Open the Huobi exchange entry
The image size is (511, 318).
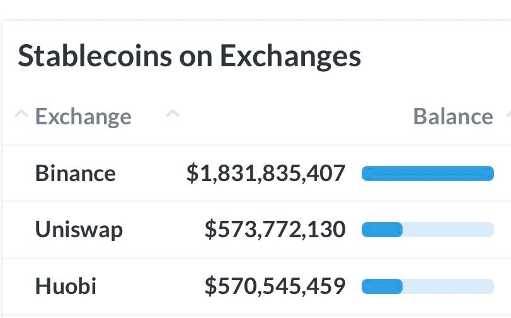66,286
